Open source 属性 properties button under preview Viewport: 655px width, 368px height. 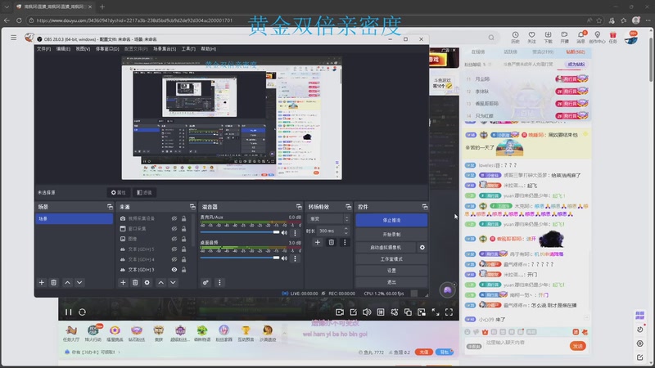pos(118,192)
